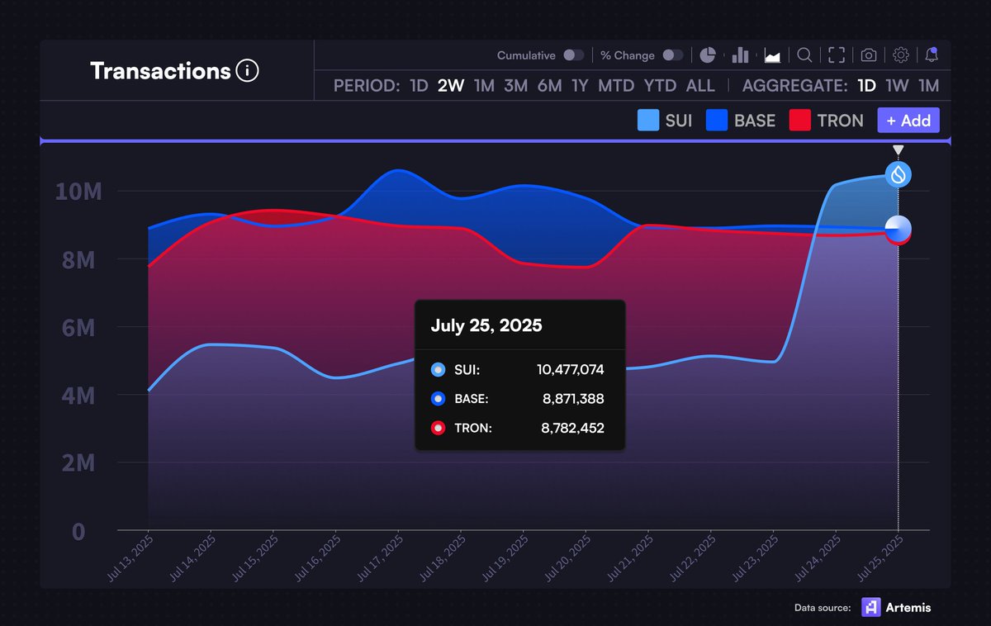
Task: Select the ALL period
Action: coord(700,86)
